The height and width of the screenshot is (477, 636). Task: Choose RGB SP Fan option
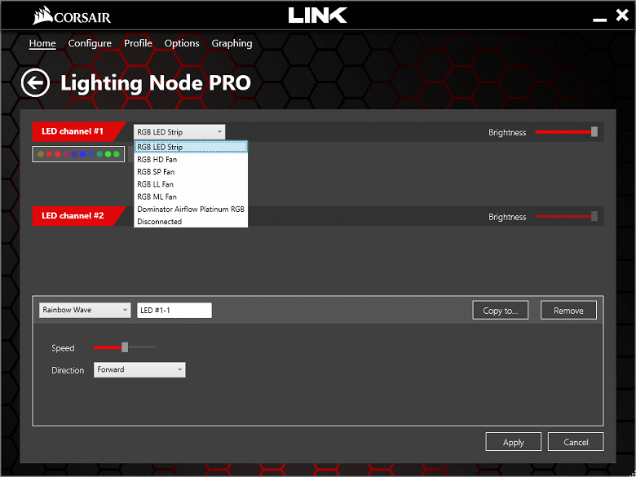tap(191, 171)
